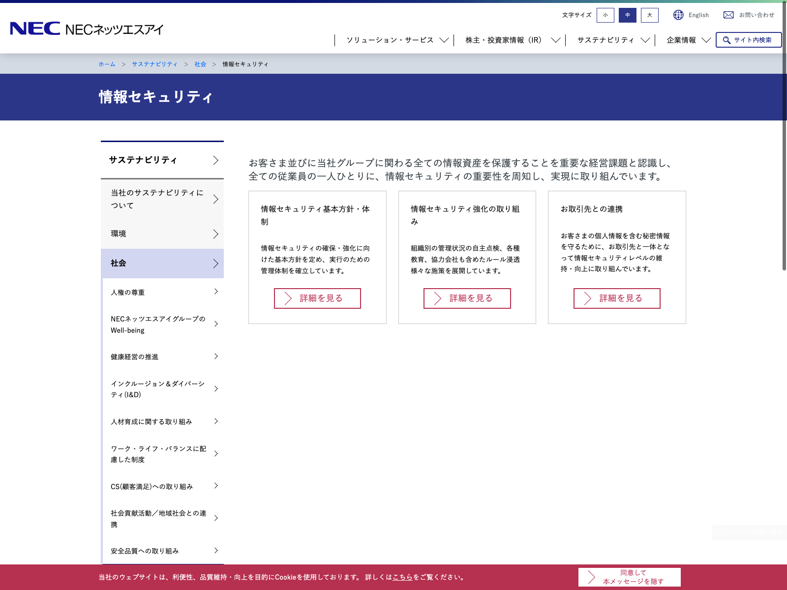Select 社会 in the sidebar menu
This screenshot has height=590, width=787.
(x=162, y=264)
